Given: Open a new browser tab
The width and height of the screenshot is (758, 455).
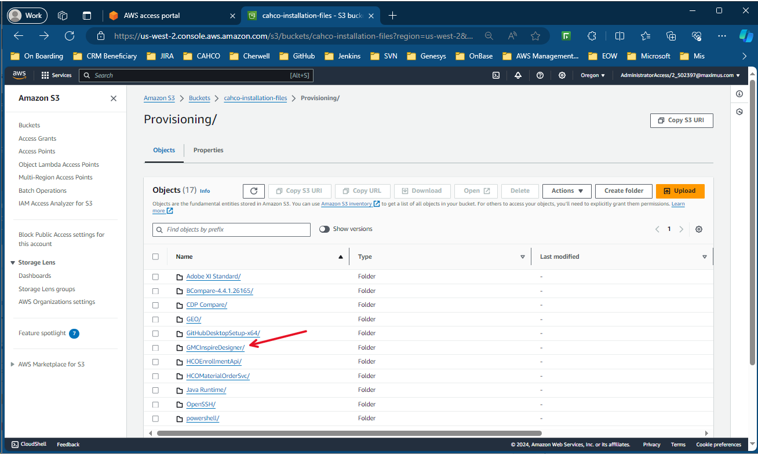Looking at the screenshot, I should pos(393,16).
